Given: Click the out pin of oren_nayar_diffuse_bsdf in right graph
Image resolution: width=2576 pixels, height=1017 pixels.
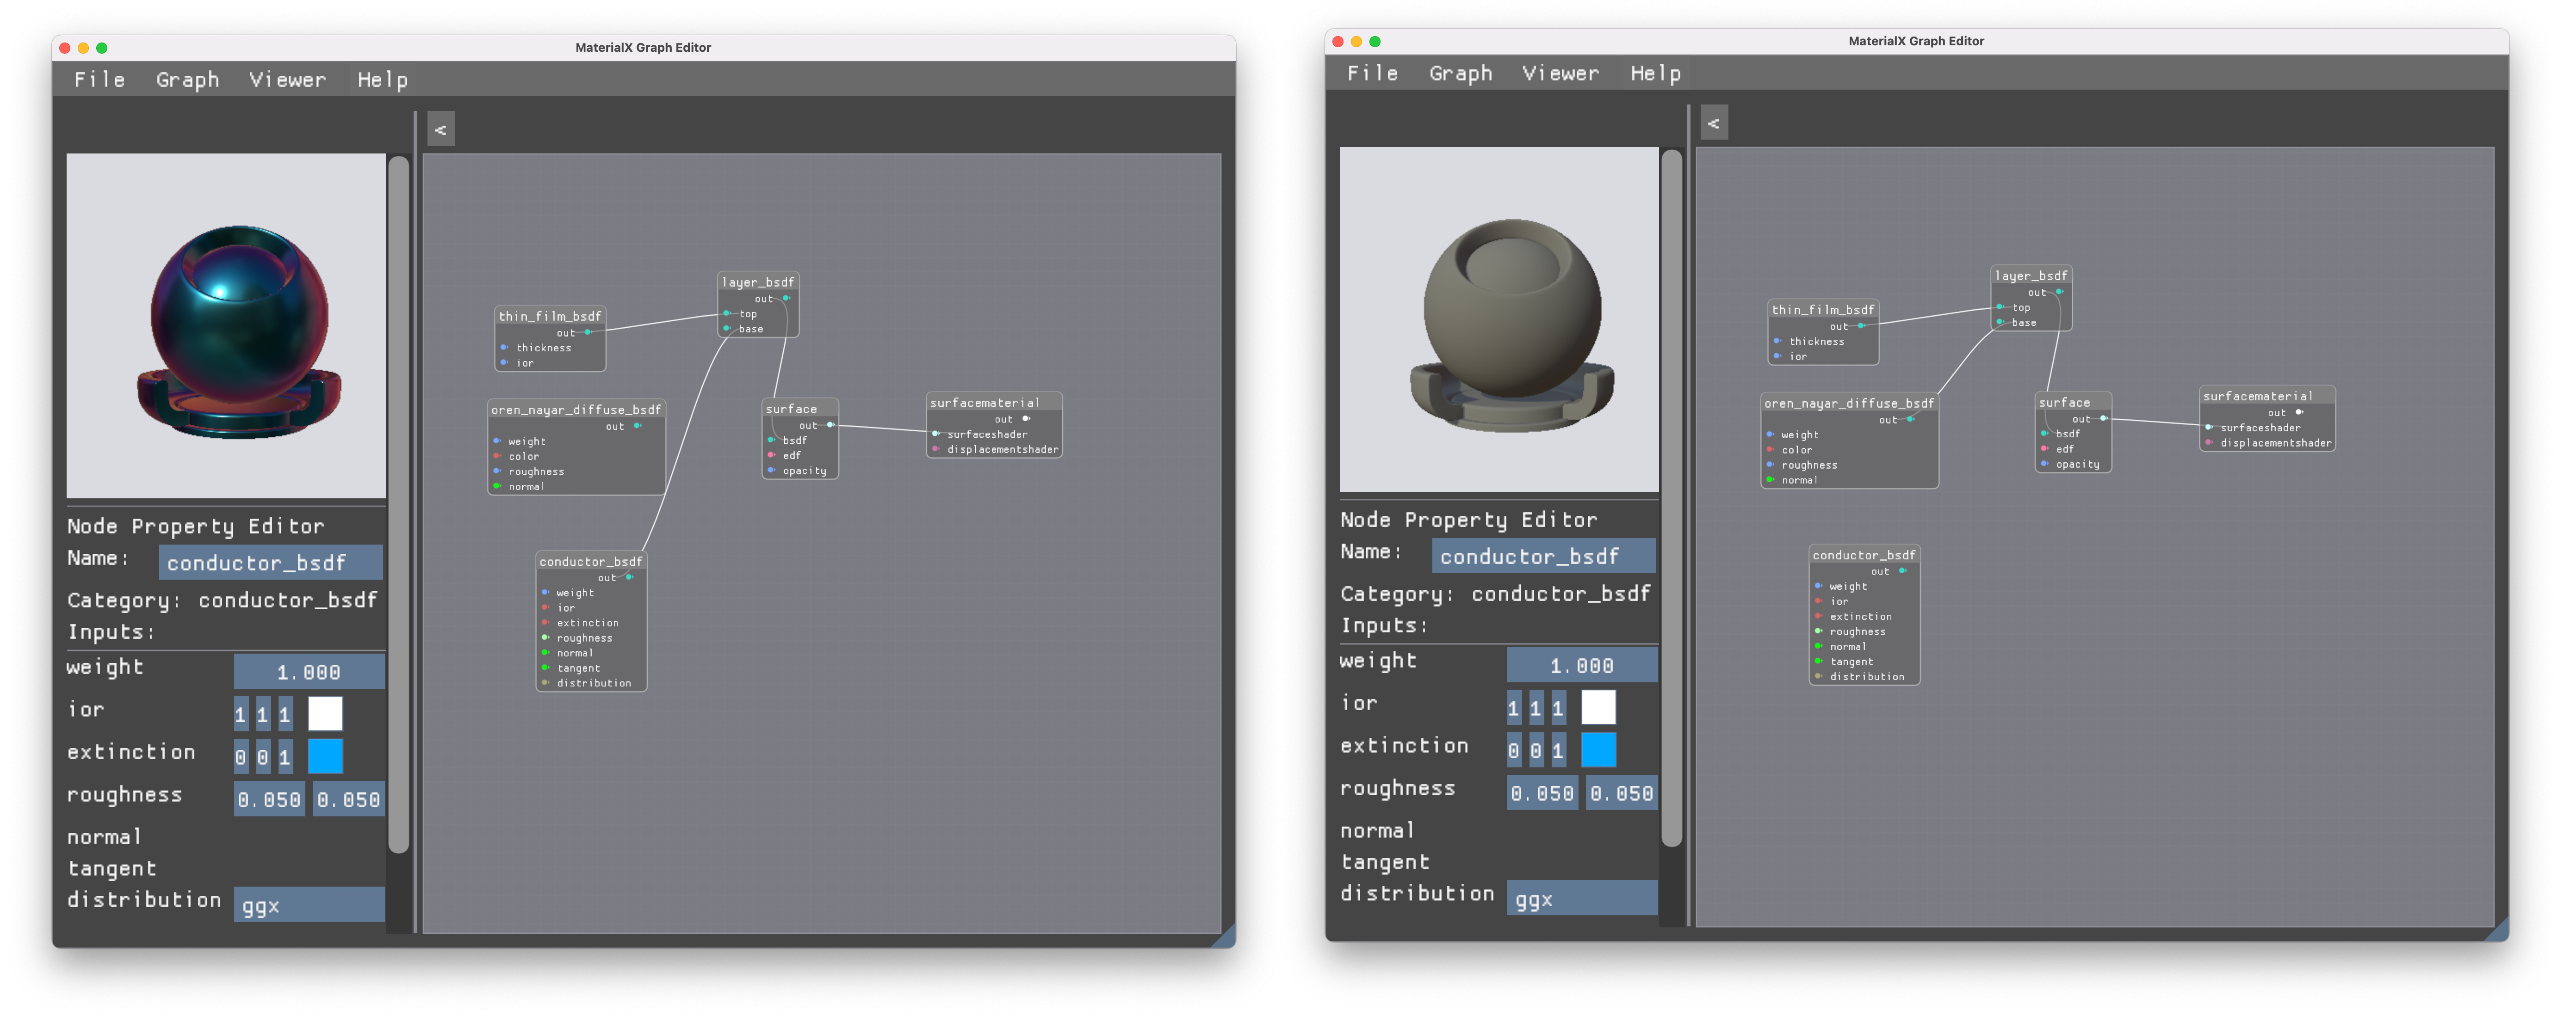Looking at the screenshot, I should (x=1910, y=420).
